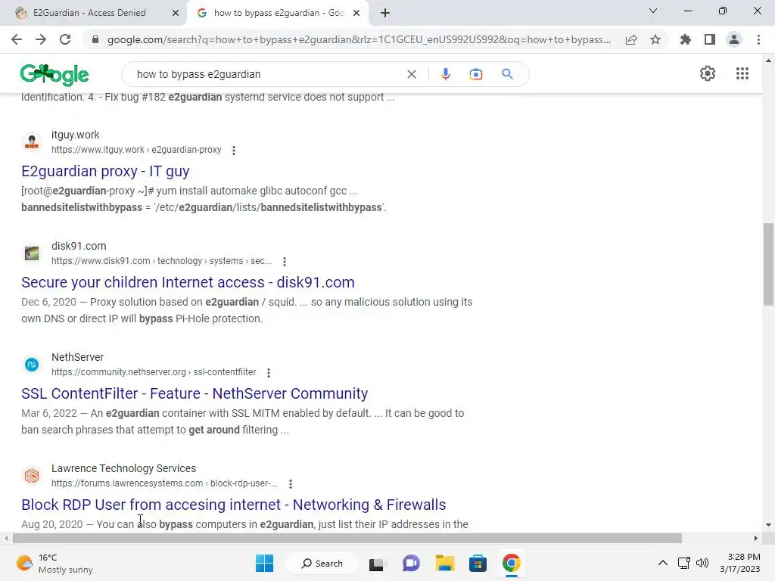Image resolution: width=775 pixels, height=581 pixels.
Task: Open Chrome from the taskbar
Action: 512,563
